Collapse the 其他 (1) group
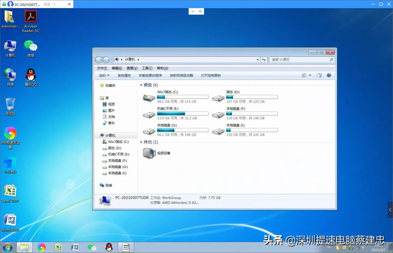The width and height of the screenshot is (393, 253). [x=141, y=142]
